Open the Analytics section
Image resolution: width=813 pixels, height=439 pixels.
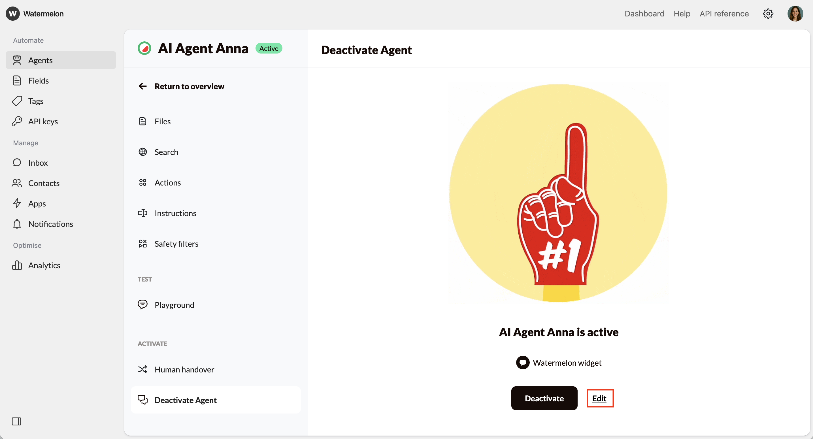(44, 265)
